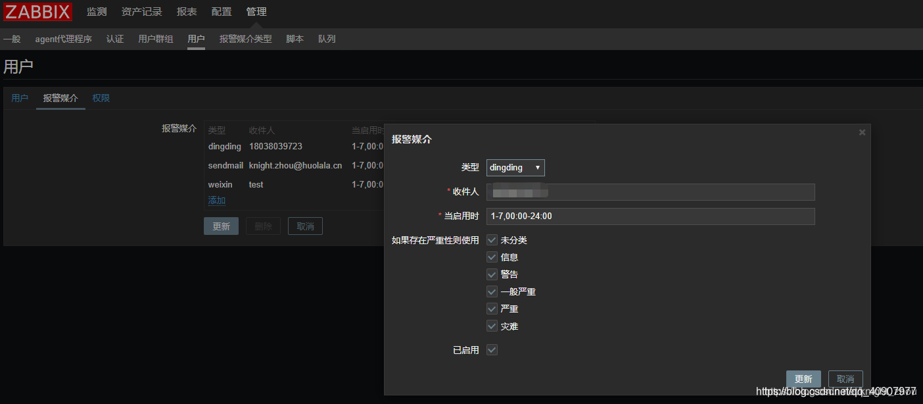Click 取消 in the 报警媒介 dialog
This screenshot has width=923, height=404.
pos(845,379)
